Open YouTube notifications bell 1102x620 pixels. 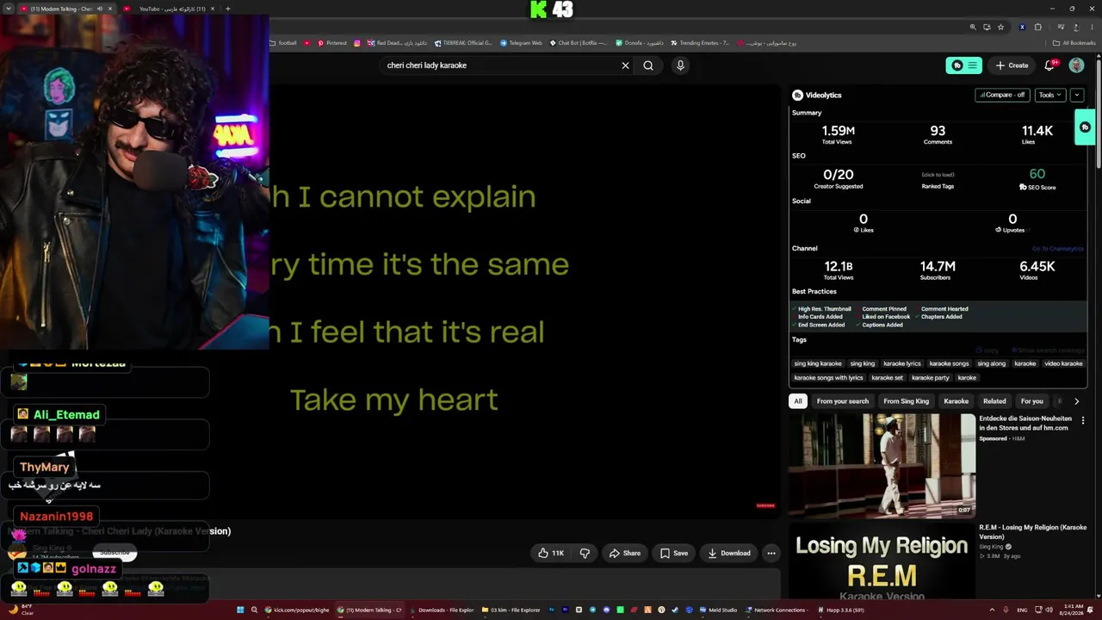pos(1049,65)
